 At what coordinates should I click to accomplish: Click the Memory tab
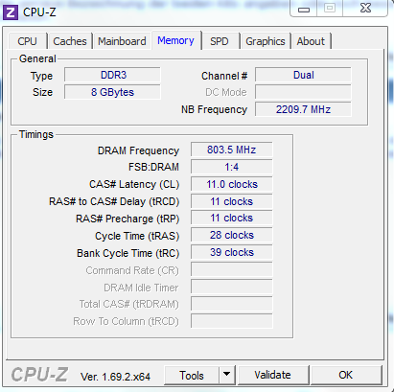176,40
